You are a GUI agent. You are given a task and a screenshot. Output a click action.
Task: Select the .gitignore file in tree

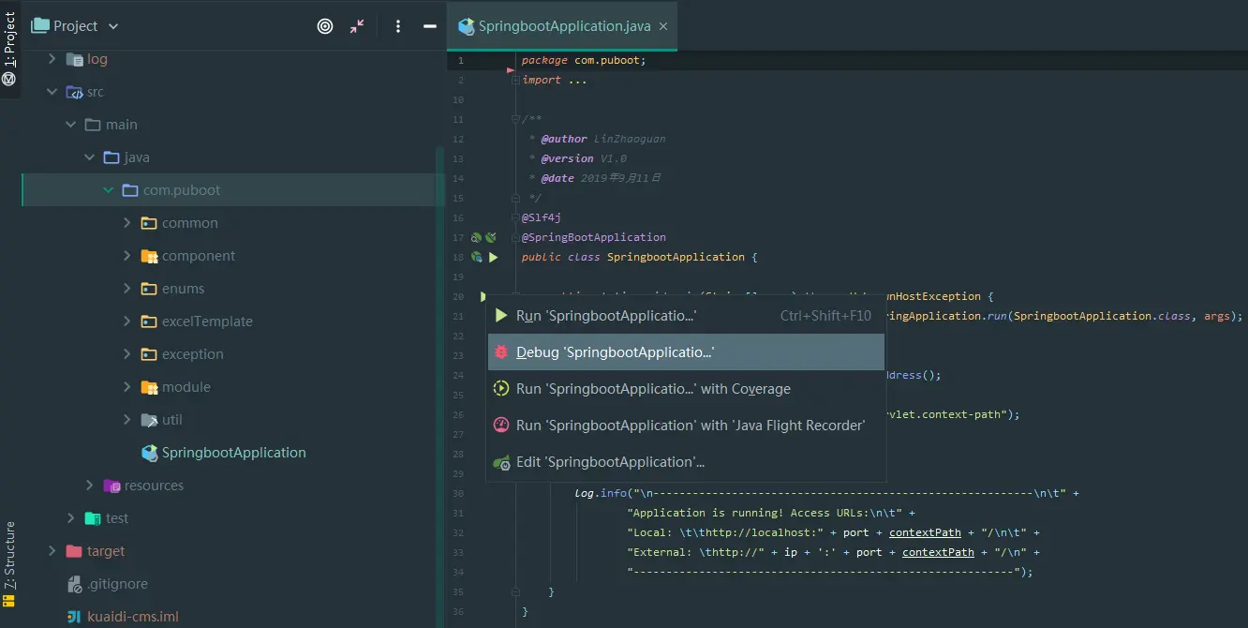[x=117, y=584]
